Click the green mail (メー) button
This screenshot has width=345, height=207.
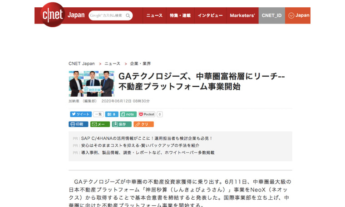(100, 124)
